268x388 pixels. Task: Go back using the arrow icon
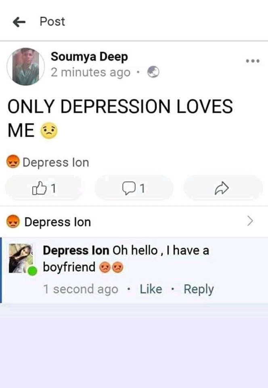click(x=19, y=22)
